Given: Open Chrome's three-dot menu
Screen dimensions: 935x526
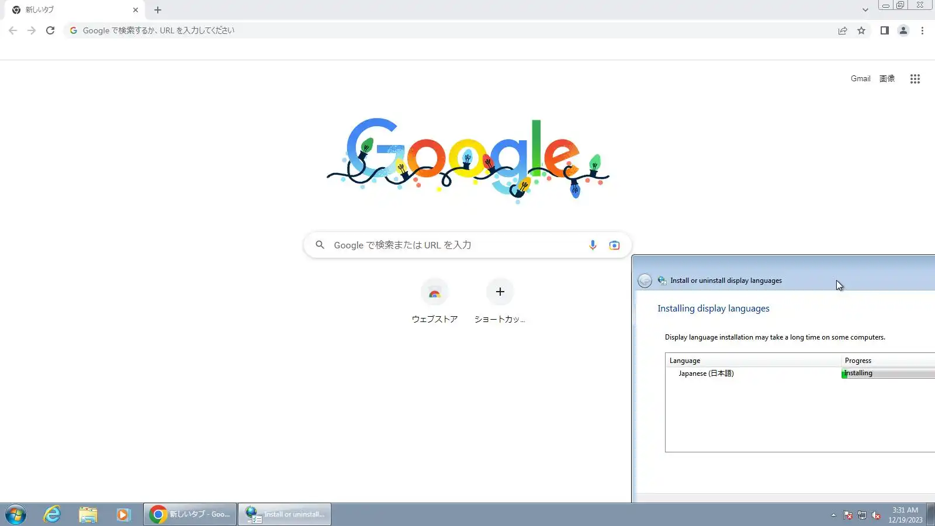Looking at the screenshot, I should 922,30.
